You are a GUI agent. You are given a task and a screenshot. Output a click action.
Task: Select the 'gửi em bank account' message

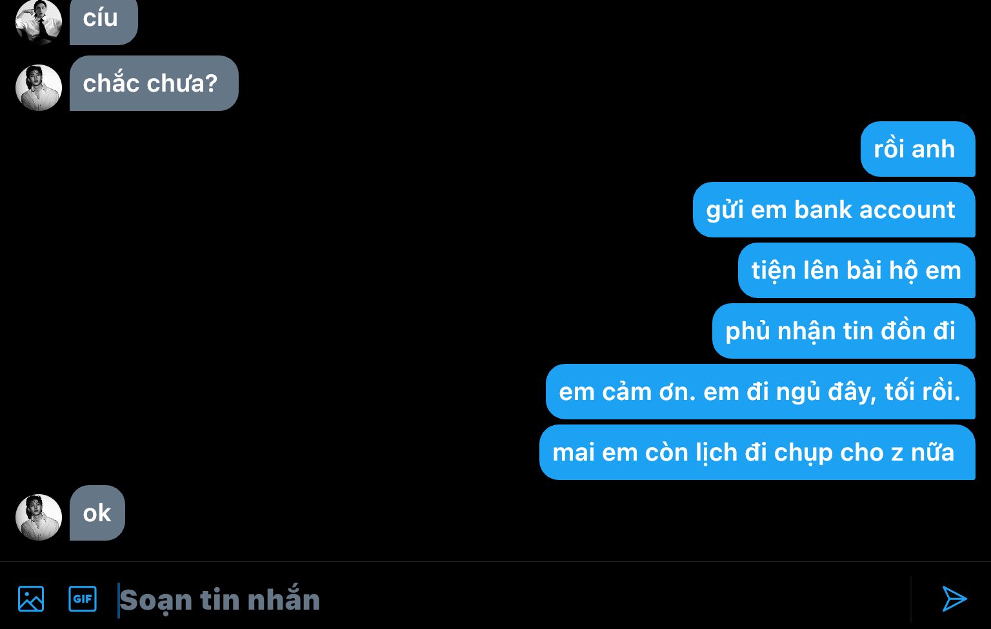tap(834, 210)
